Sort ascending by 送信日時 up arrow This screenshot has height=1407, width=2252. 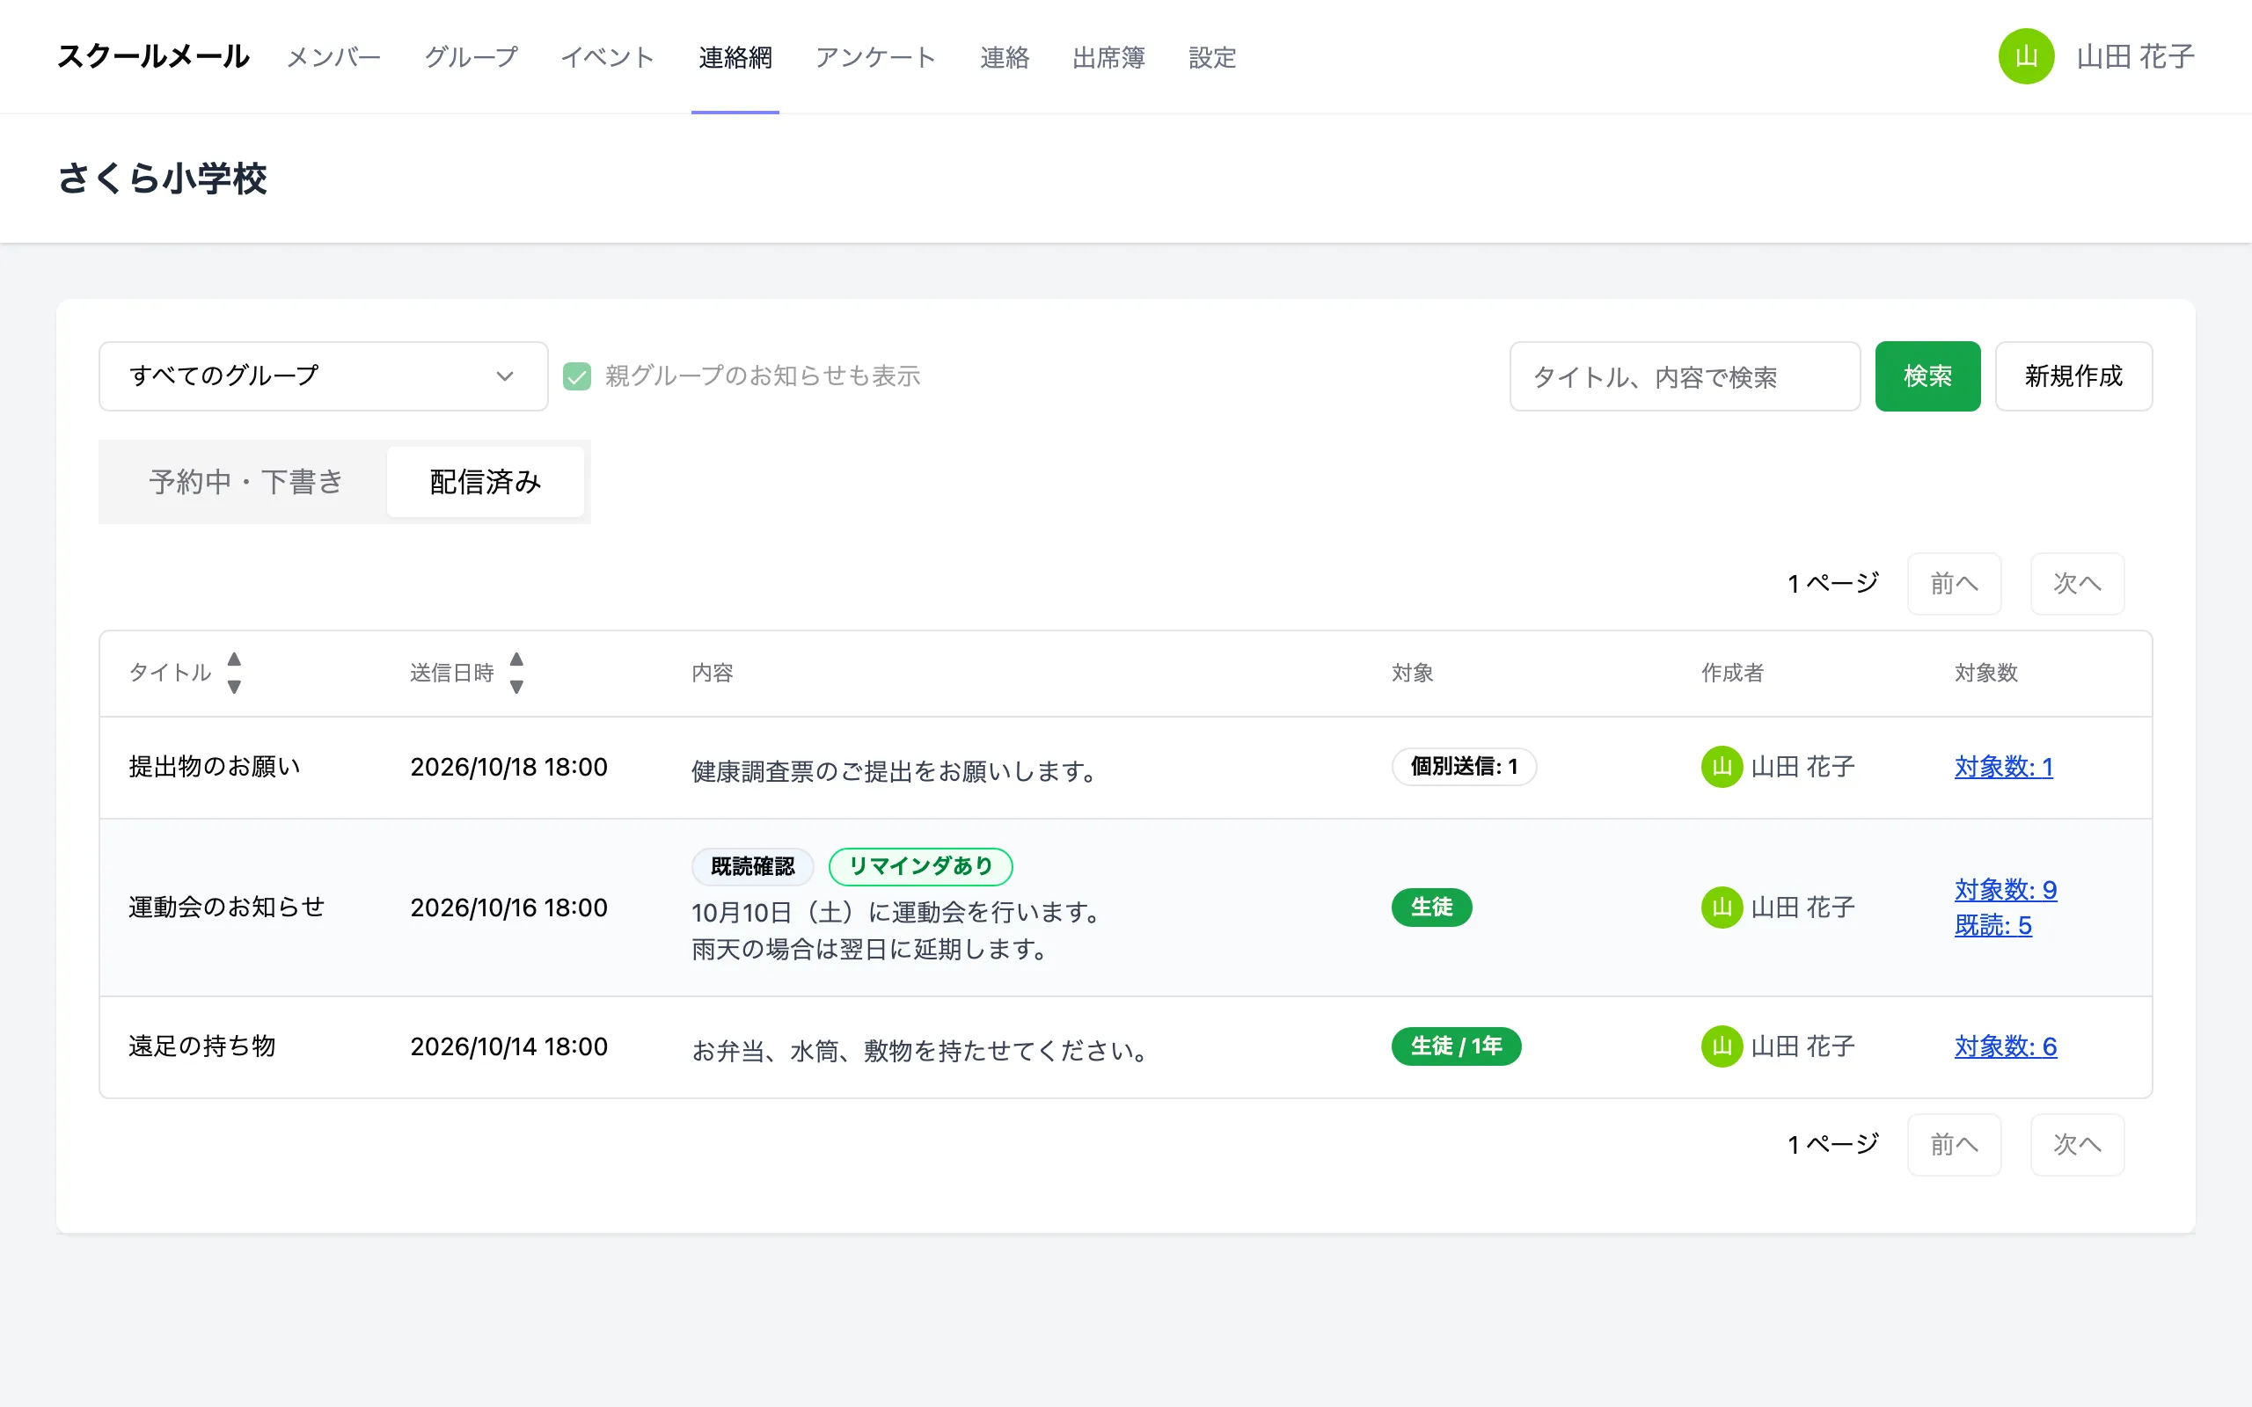click(516, 659)
